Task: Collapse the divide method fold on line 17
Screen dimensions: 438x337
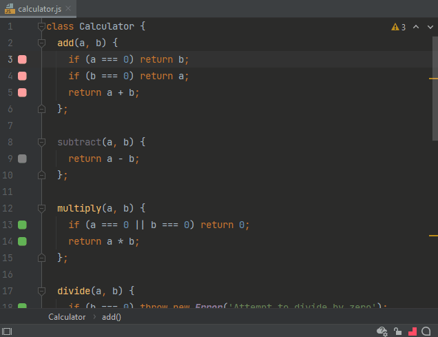Action: coord(41,291)
